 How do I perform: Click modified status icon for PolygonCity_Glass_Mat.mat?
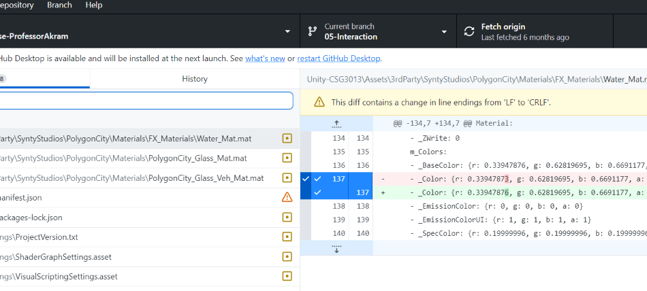tap(287, 158)
